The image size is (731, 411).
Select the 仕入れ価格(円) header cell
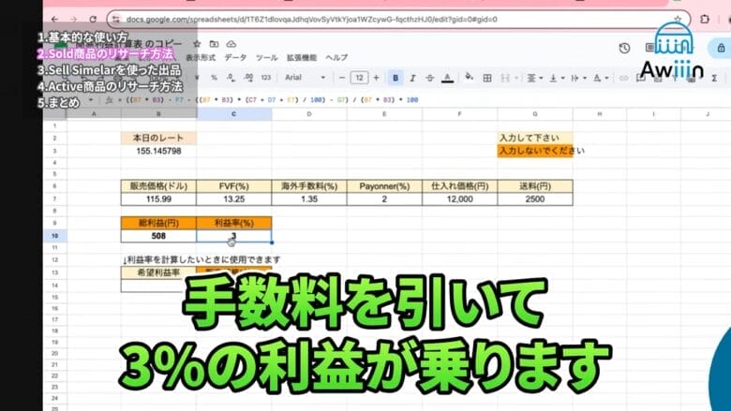pos(459,186)
